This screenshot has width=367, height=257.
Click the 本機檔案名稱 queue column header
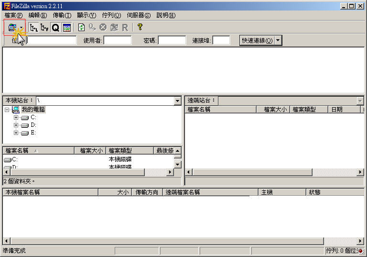coord(50,192)
